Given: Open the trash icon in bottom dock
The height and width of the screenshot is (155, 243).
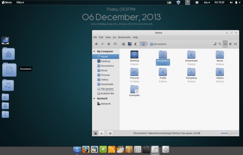Looking at the screenshot, I should click(x=165, y=149).
